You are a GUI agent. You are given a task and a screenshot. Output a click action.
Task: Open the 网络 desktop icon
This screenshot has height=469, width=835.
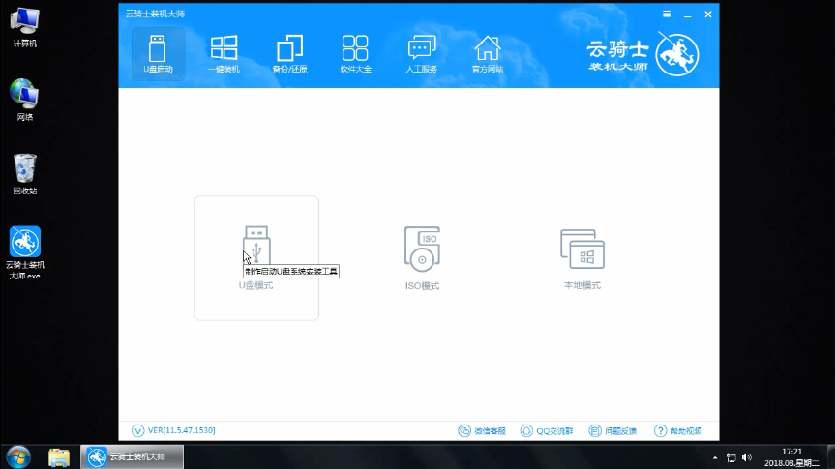point(24,100)
